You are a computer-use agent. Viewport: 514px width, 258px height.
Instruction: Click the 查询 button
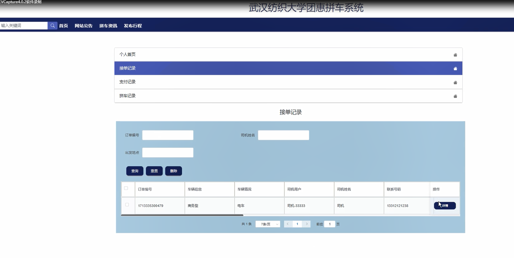[x=135, y=171]
